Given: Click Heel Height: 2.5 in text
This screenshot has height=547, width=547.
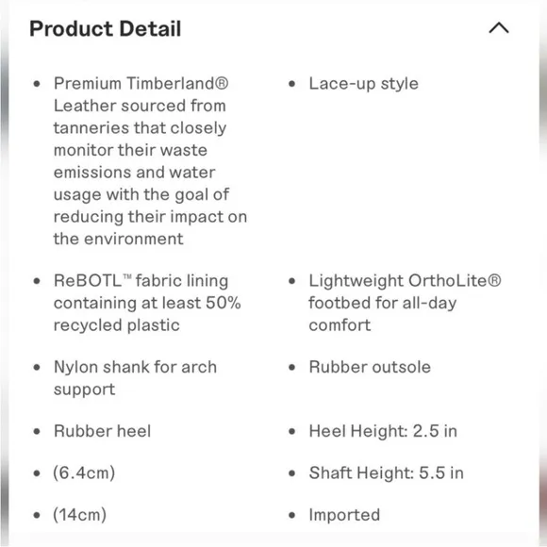Looking at the screenshot, I should click(383, 431).
